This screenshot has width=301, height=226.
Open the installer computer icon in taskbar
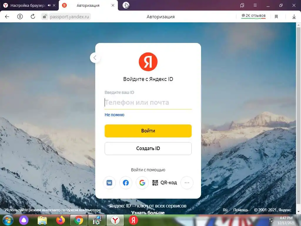(x=97, y=220)
